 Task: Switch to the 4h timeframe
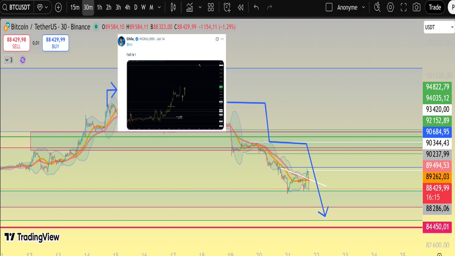(128, 7)
